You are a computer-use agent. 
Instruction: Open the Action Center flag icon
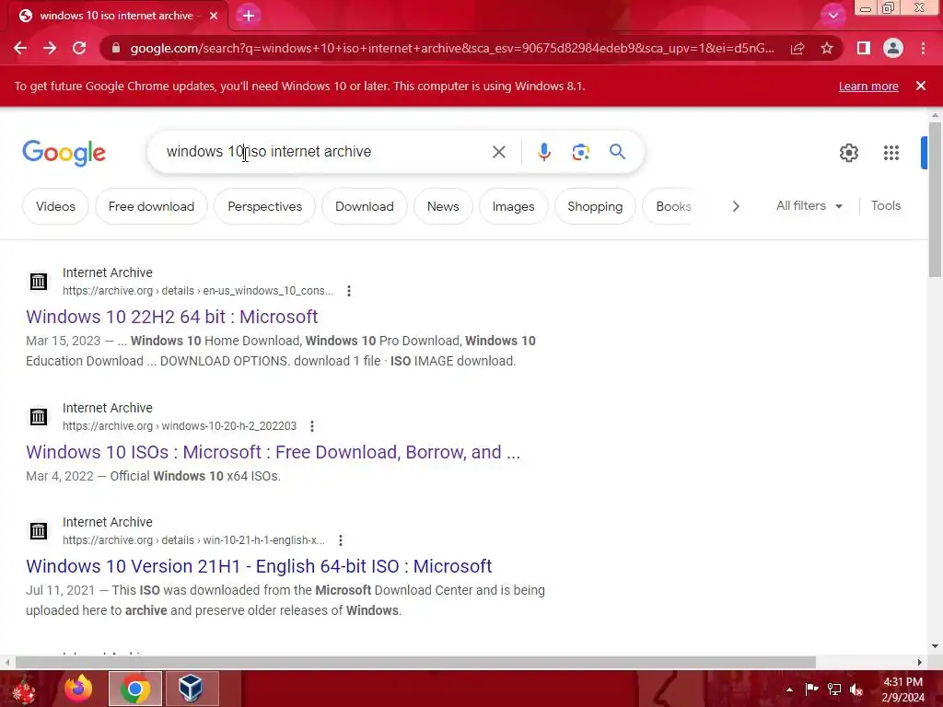811,690
